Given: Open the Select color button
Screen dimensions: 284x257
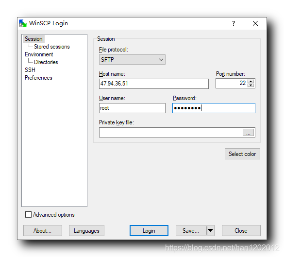Looking at the screenshot, I should click(242, 154).
